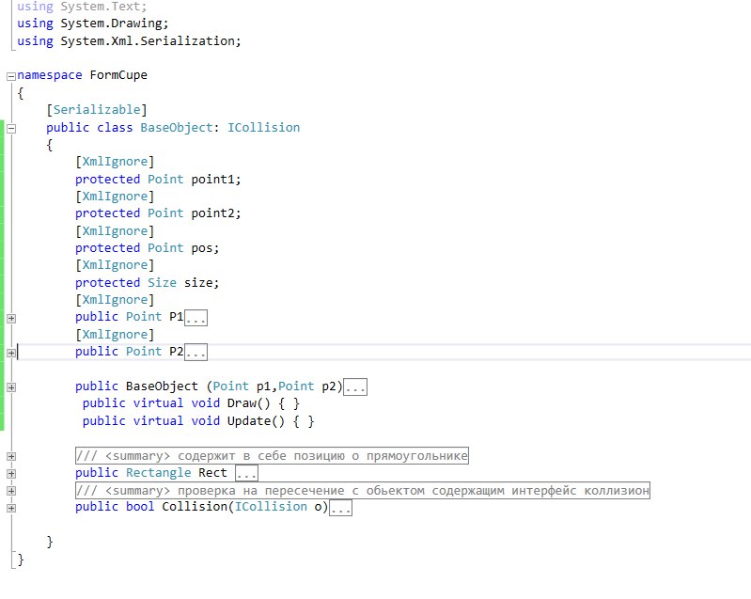The image size is (751, 599).
Task: Collapse the BaseObject class outline
Action: (x=11, y=129)
